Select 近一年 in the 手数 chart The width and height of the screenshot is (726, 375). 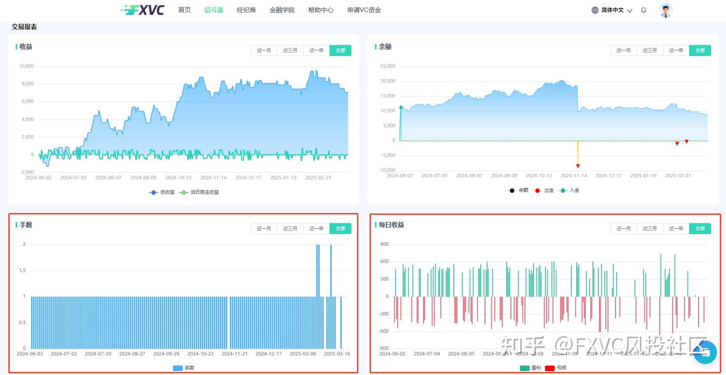(317, 228)
